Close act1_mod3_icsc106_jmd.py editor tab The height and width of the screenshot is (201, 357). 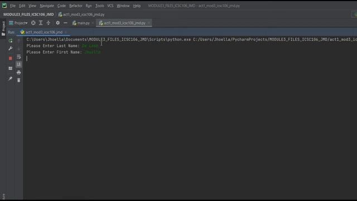point(149,23)
